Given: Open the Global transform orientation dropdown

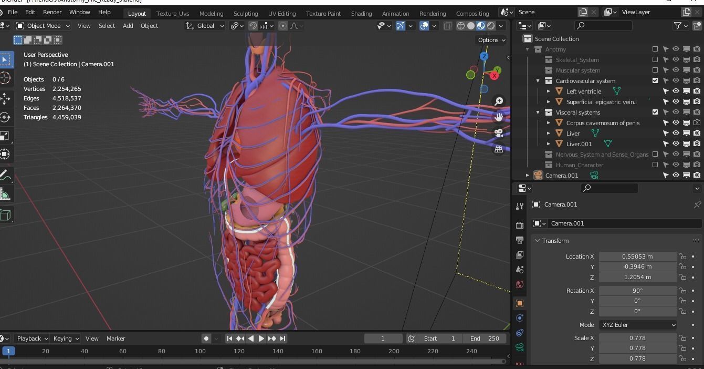Looking at the screenshot, I should pyautogui.click(x=205, y=26).
